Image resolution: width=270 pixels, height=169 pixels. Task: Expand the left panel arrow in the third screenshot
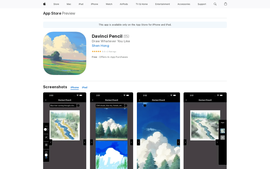(x=138, y=142)
